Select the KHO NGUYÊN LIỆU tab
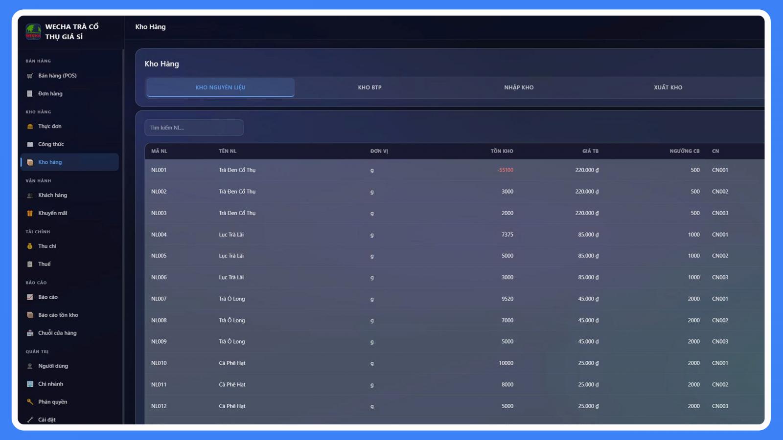 220,88
